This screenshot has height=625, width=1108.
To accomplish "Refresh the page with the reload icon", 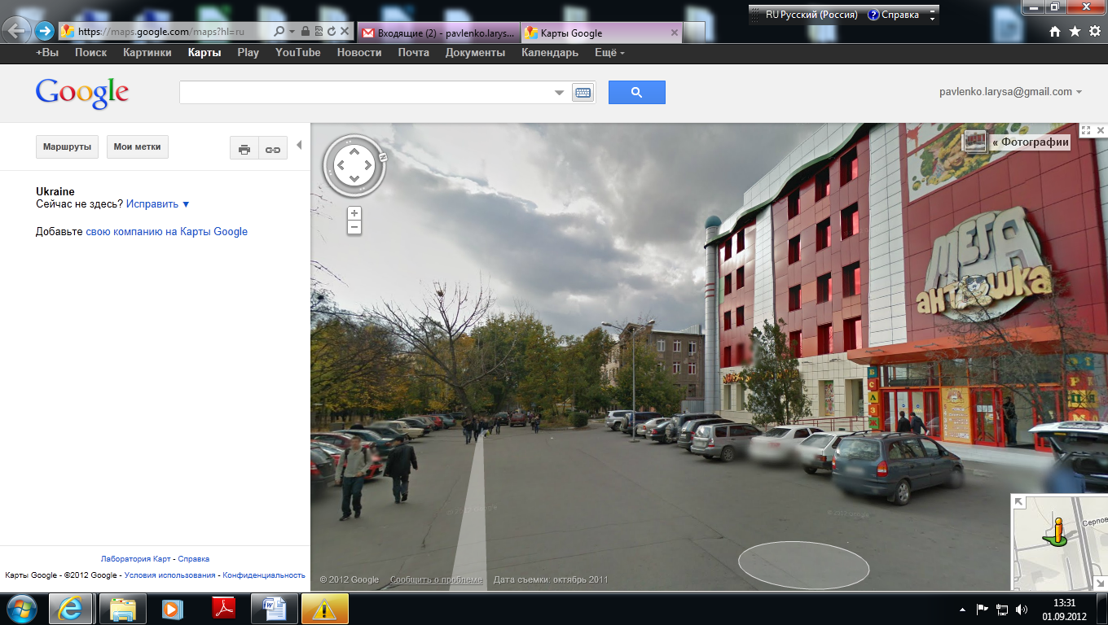I will point(332,32).
